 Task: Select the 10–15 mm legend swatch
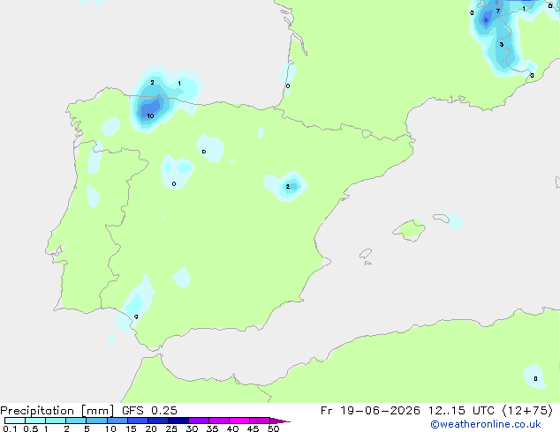pos(117,421)
